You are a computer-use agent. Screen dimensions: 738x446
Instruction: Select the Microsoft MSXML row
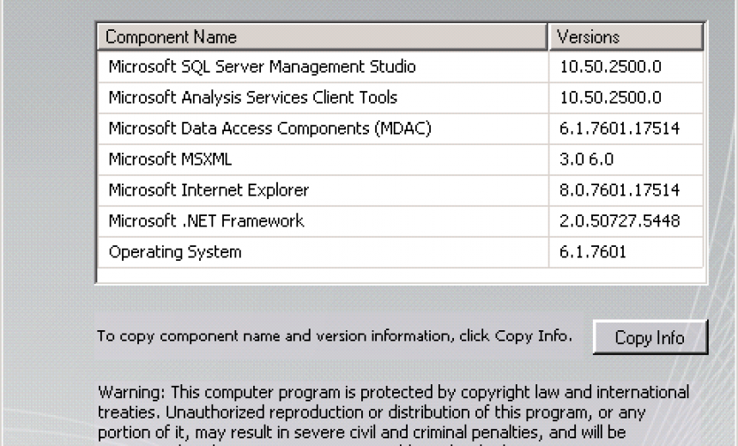tap(401, 160)
